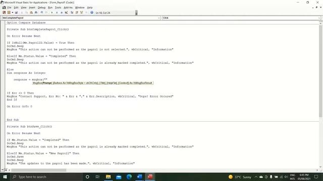Open the File menu
The height and width of the screenshot is (181, 323).
point(9,8)
